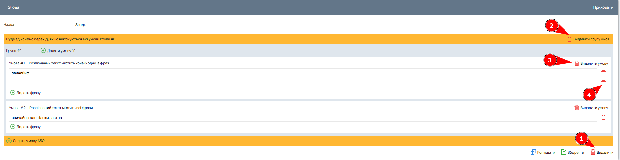This screenshot has width=620, height=160.
Task: Add a phrase to Умова #1
Action: (25, 93)
